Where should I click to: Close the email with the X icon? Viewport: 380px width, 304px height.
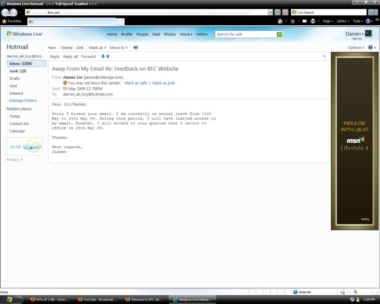pos(324,56)
